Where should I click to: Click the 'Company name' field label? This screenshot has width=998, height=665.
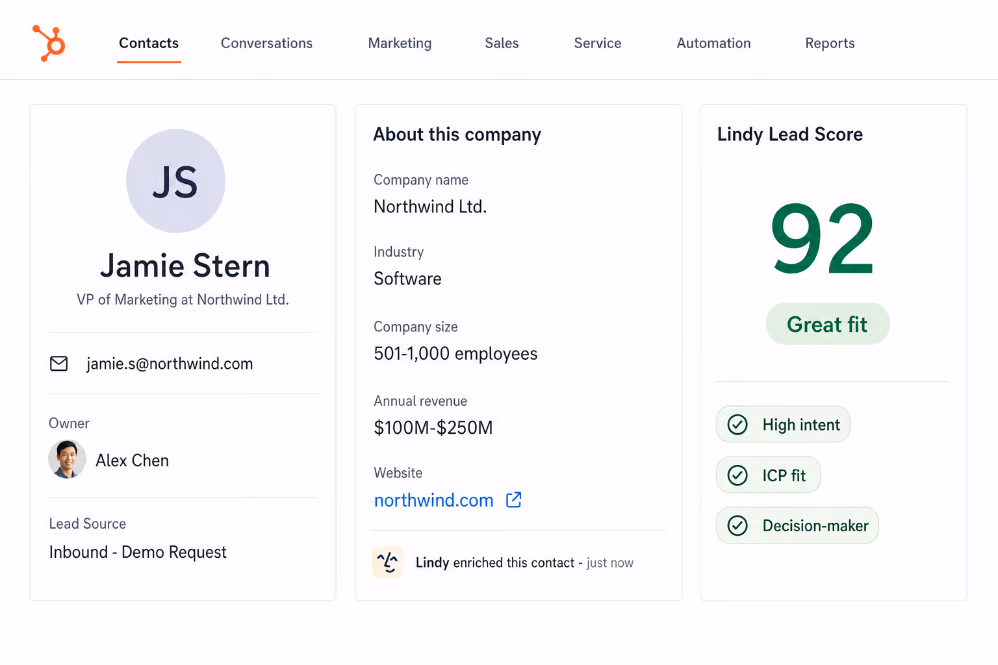pyautogui.click(x=421, y=180)
